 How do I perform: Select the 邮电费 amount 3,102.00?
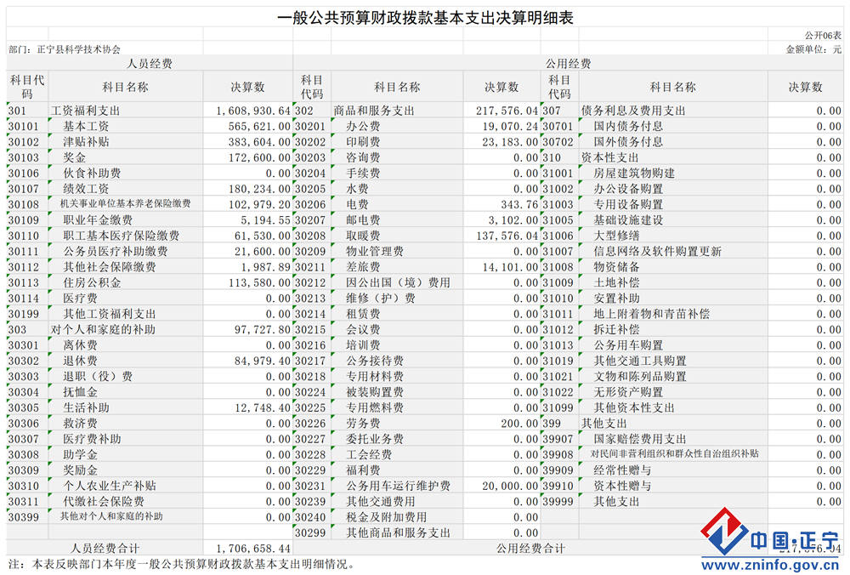click(513, 220)
